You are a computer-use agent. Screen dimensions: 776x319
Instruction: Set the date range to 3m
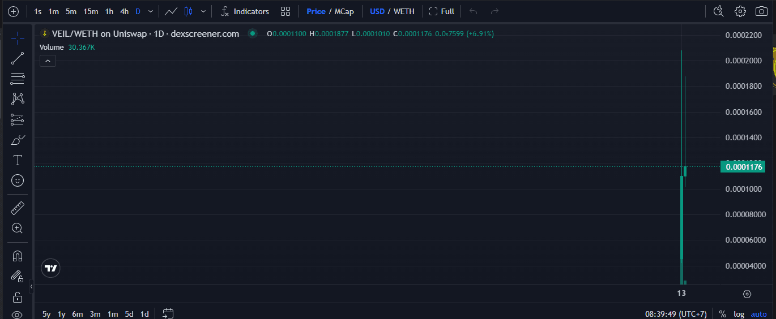tap(95, 314)
